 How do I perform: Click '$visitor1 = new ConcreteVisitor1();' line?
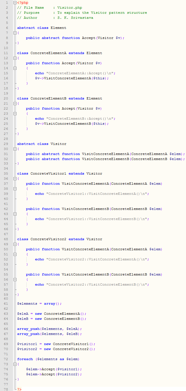56,344
